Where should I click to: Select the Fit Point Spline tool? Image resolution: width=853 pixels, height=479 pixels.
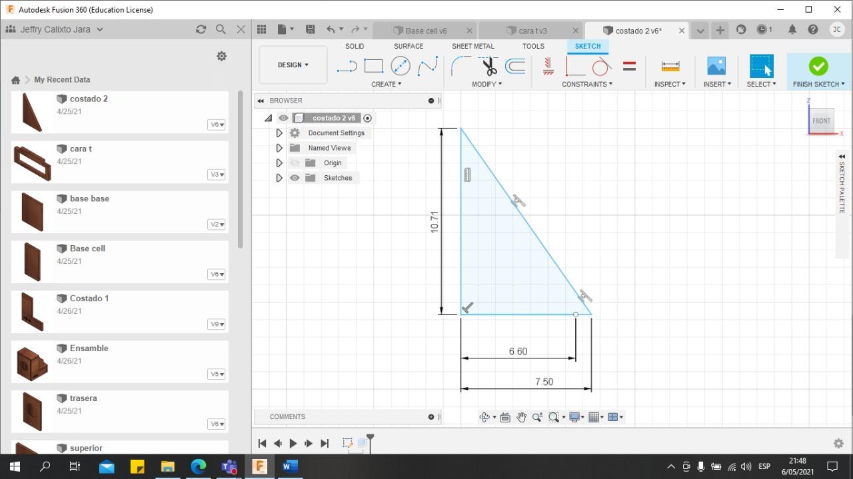428,66
